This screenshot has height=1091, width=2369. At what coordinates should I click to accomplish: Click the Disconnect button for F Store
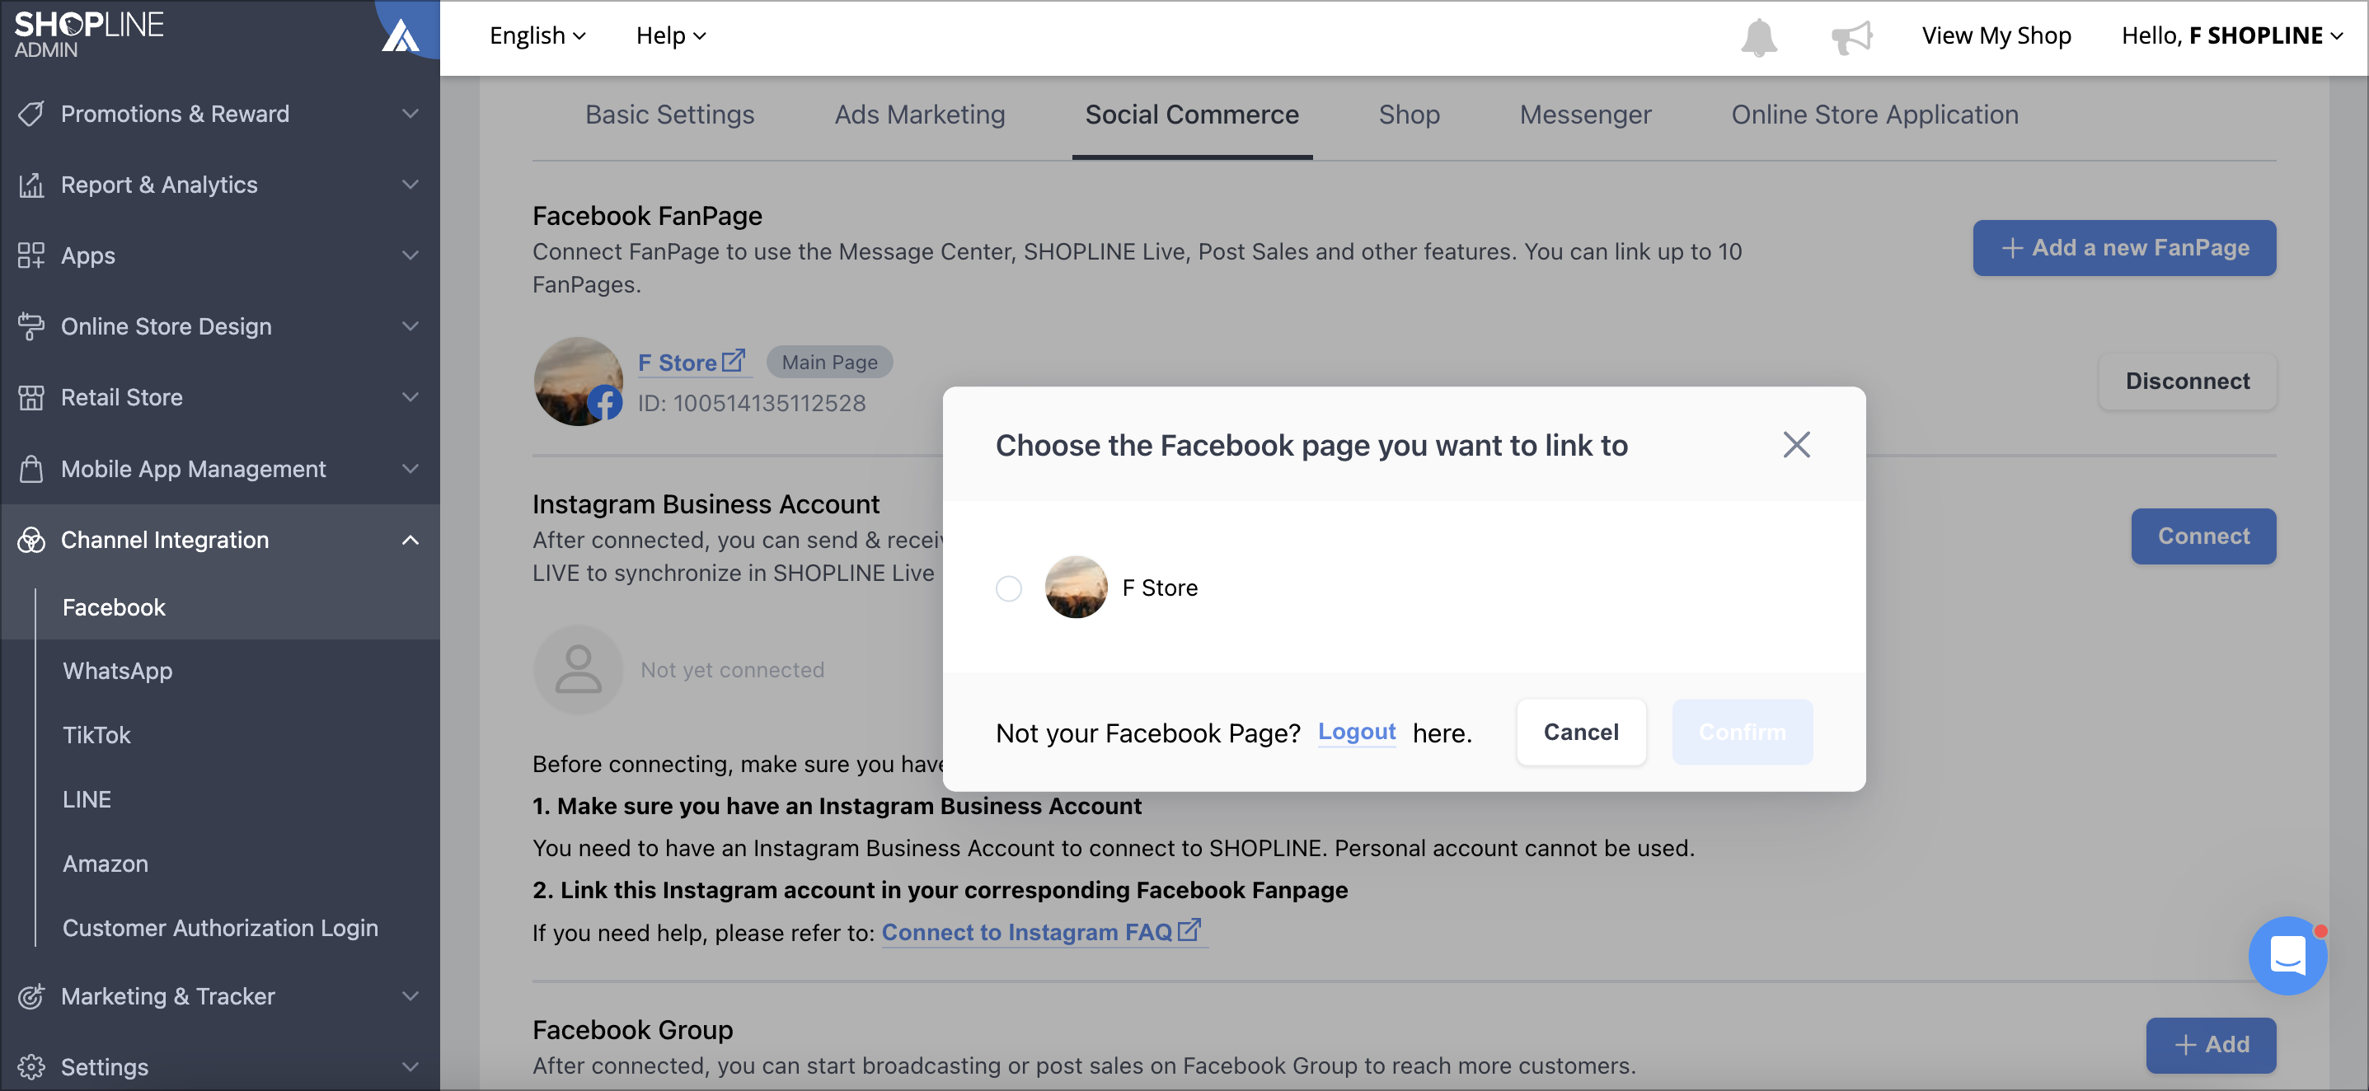point(2187,382)
